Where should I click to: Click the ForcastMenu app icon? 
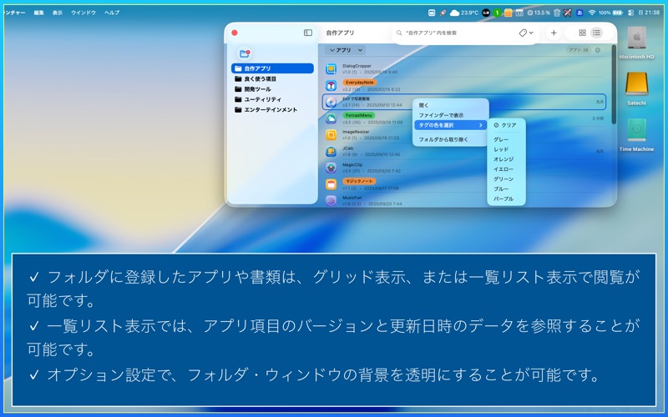(x=331, y=118)
